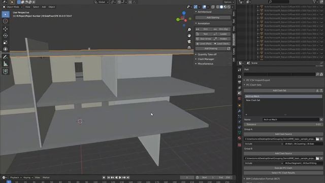Select the Move tool
Image resolution: width=325 pixels, height=183 pixels.
pos(6,29)
